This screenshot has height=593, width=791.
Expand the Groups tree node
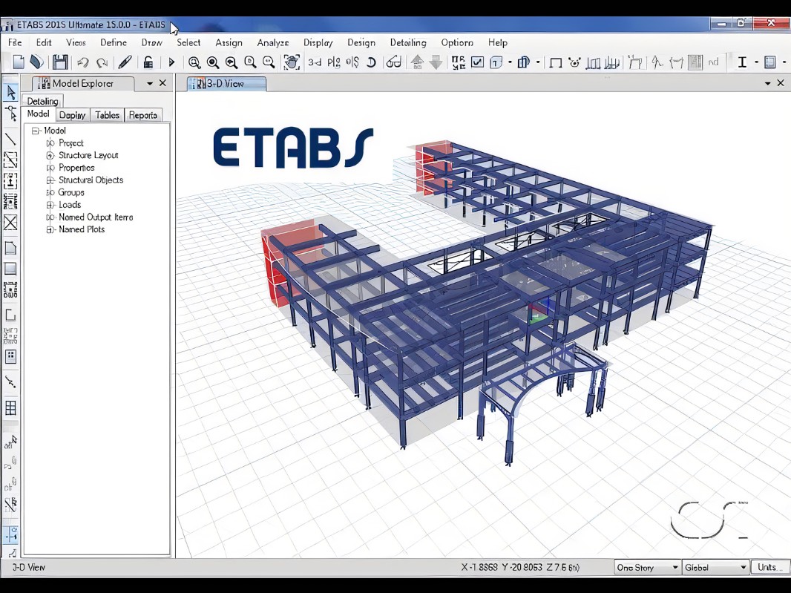(50, 192)
